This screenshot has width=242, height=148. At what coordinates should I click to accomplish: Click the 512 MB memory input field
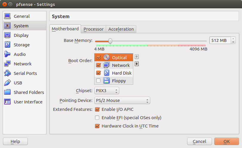(220, 40)
